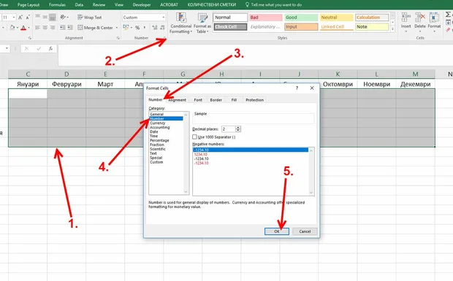Viewport: 453px width, 281px height.
Task: Click the font color A icon
Action: click(x=23, y=28)
